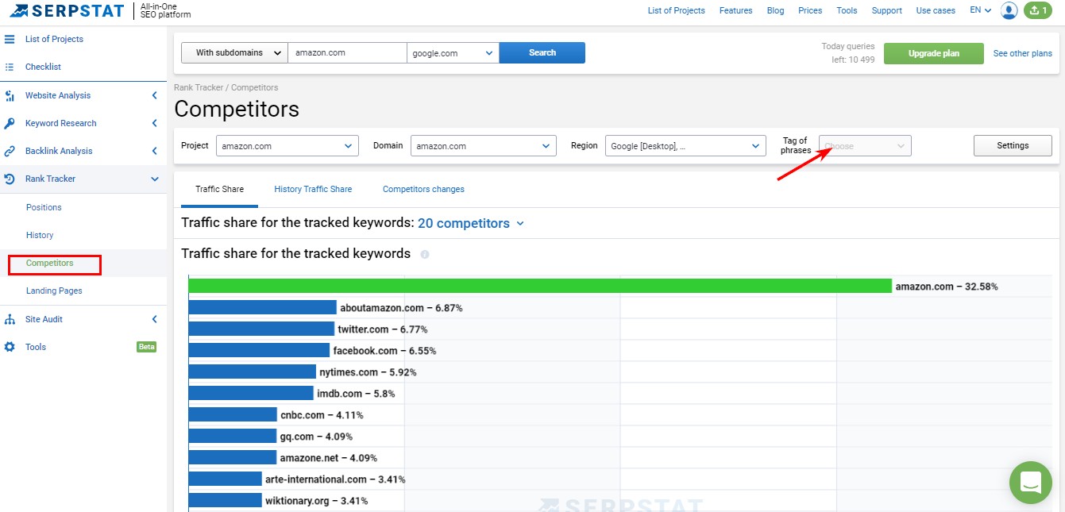Open the Region dropdown Google [Desktop]
The image size is (1065, 512).
coord(685,146)
